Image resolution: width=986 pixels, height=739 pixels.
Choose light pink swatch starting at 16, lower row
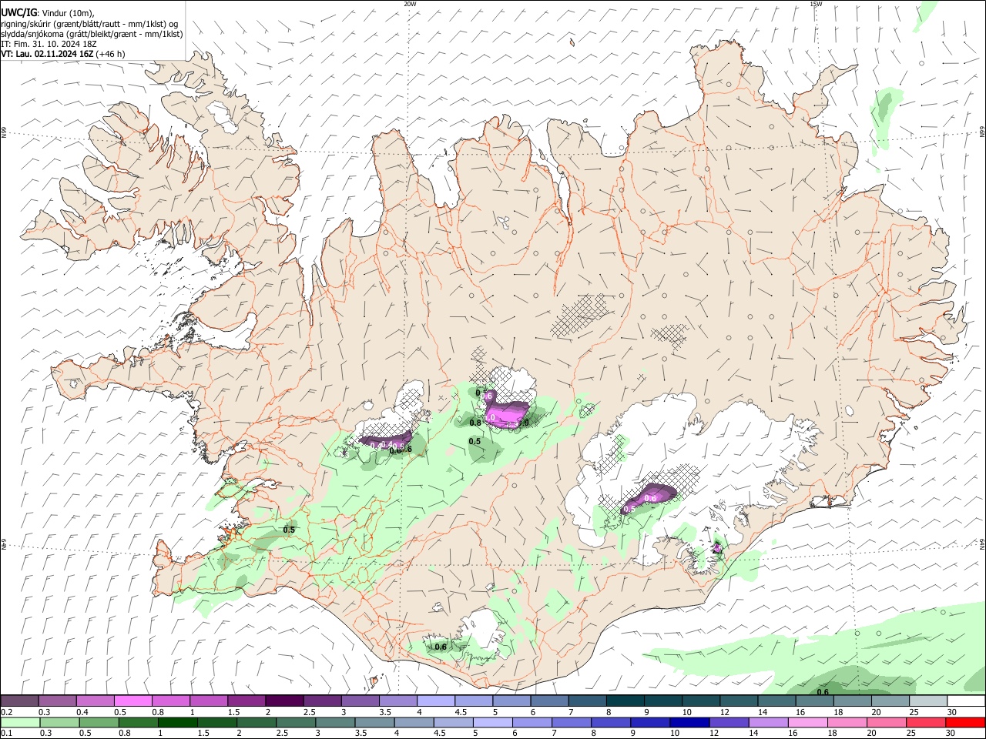tap(808, 722)
